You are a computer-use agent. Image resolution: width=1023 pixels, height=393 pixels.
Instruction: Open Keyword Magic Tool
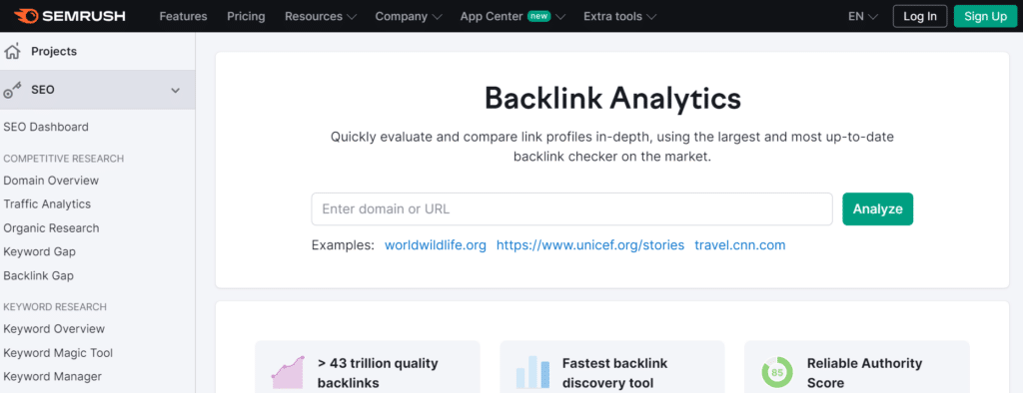coord(58,352)
